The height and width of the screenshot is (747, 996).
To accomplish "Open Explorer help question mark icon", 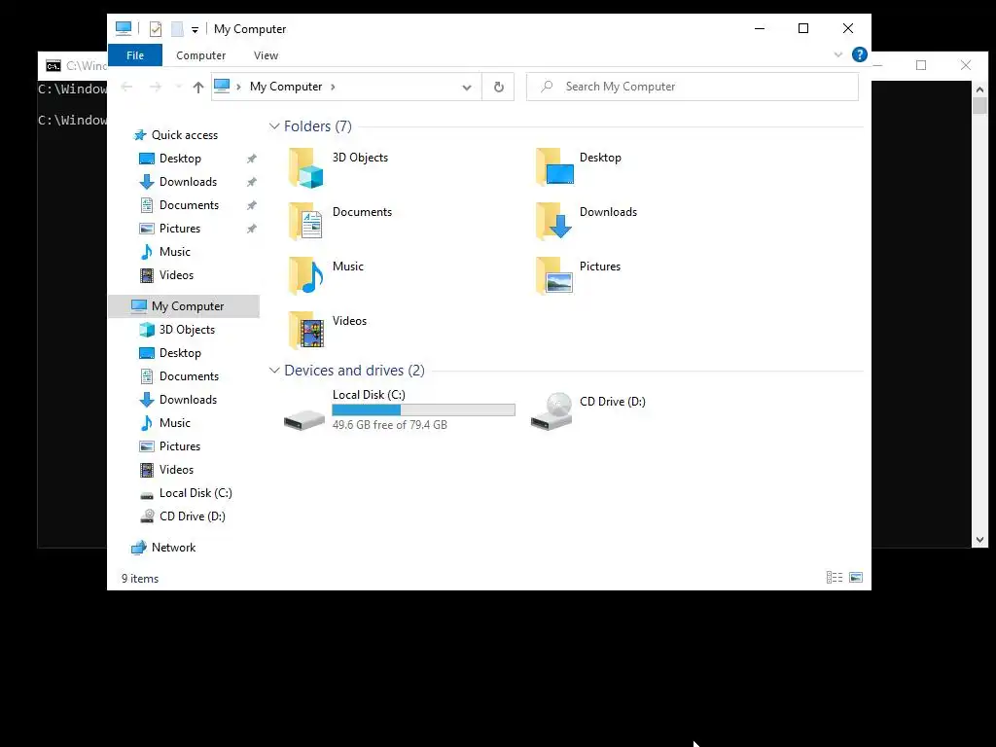I will click(x=860, y=54).
